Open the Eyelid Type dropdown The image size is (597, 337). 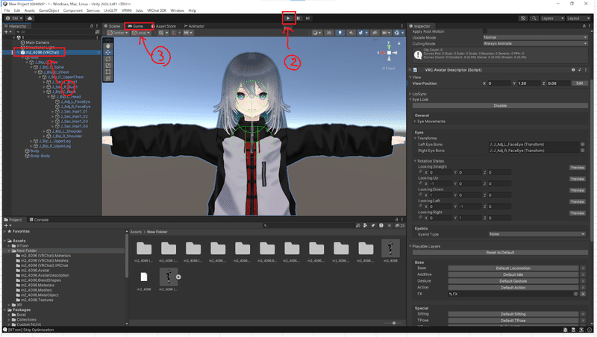pos(537,234)
